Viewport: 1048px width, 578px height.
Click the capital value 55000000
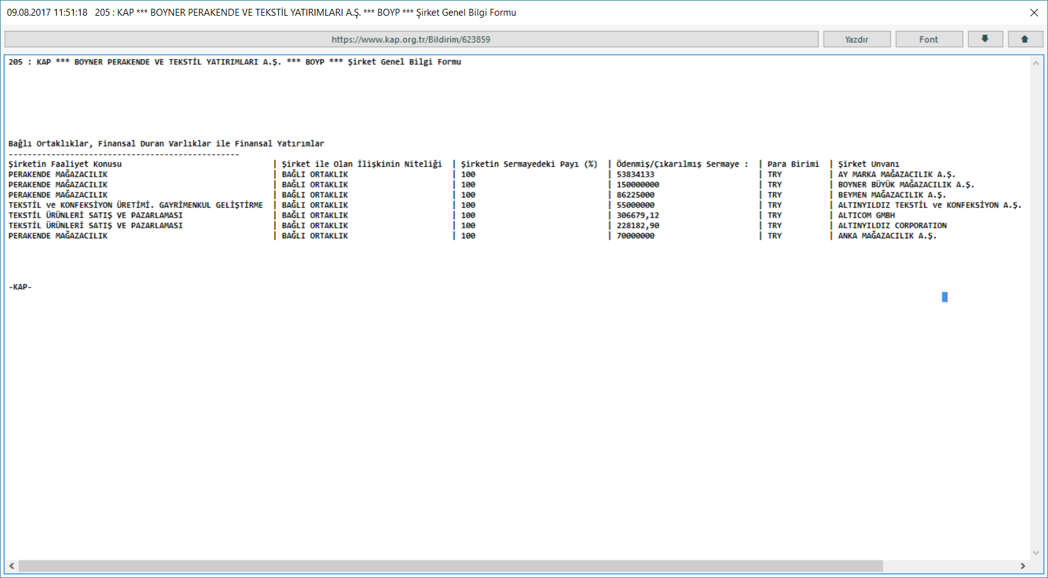tap(635, 205)
